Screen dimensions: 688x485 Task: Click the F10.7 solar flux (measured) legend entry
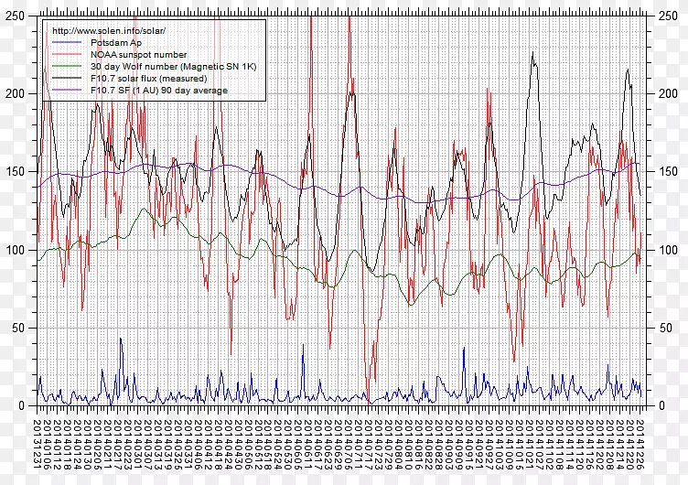[x=149, y=79]
